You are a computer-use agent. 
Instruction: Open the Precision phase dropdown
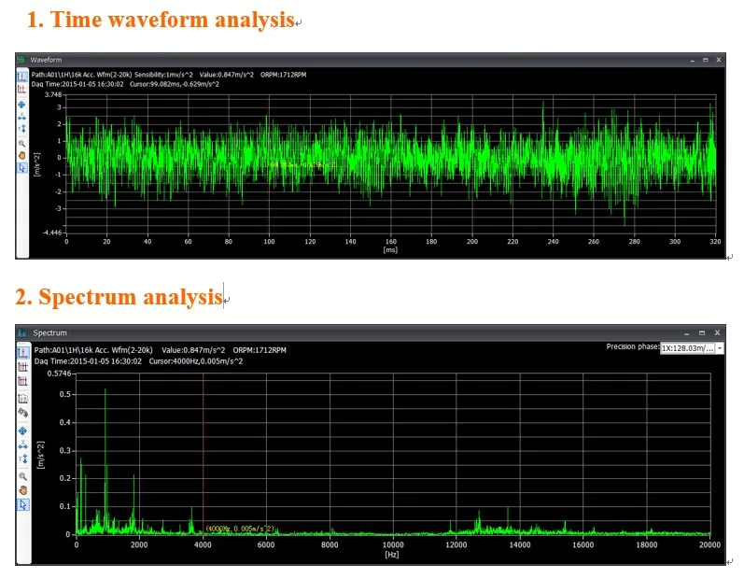(687, 348)
